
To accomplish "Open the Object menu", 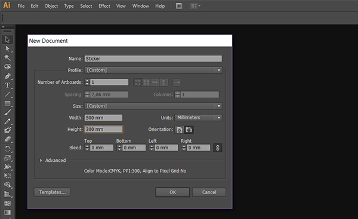I will pyautogui.click(x=51, y=6).
